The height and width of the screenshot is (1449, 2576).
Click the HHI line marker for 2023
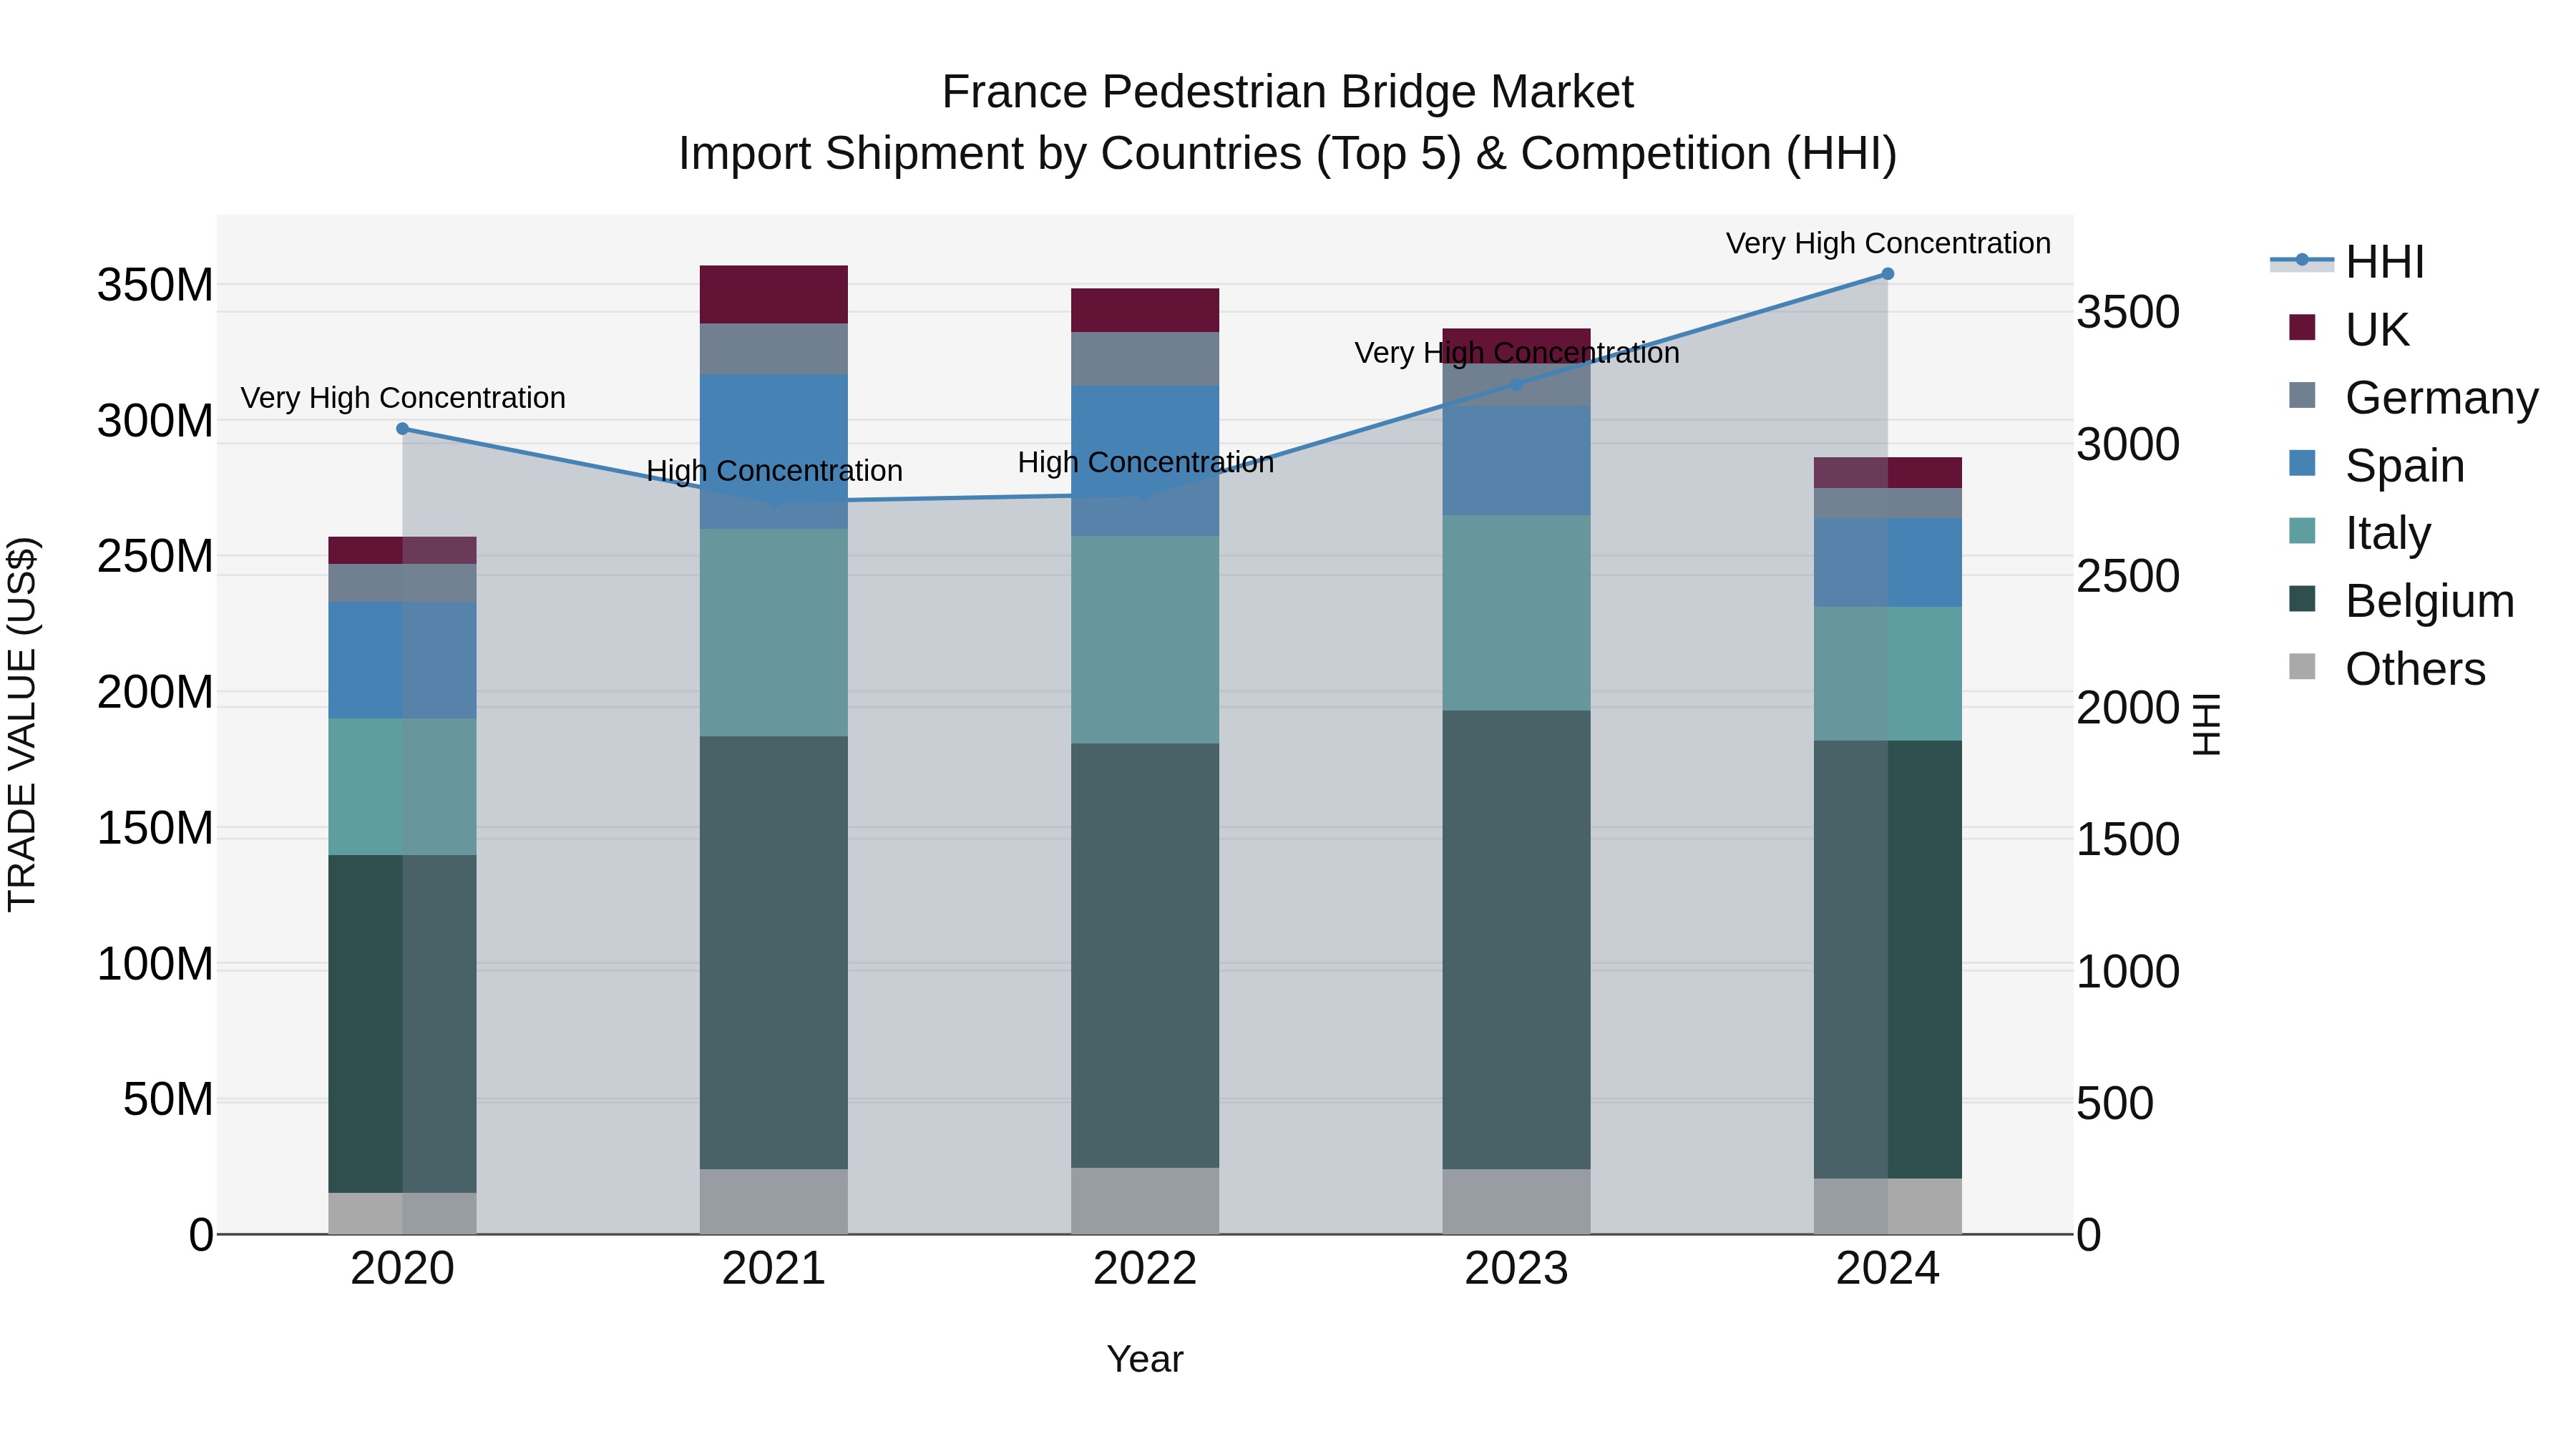[x=1516, y=384]
